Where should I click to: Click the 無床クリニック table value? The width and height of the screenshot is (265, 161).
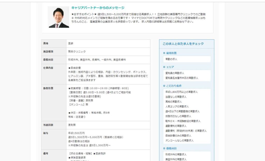pyautogui.click(x=77, y=52)
